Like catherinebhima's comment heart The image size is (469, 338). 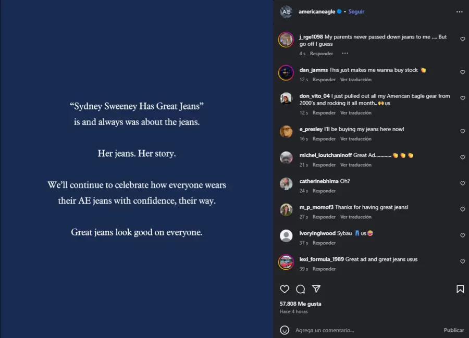point(462,183)
